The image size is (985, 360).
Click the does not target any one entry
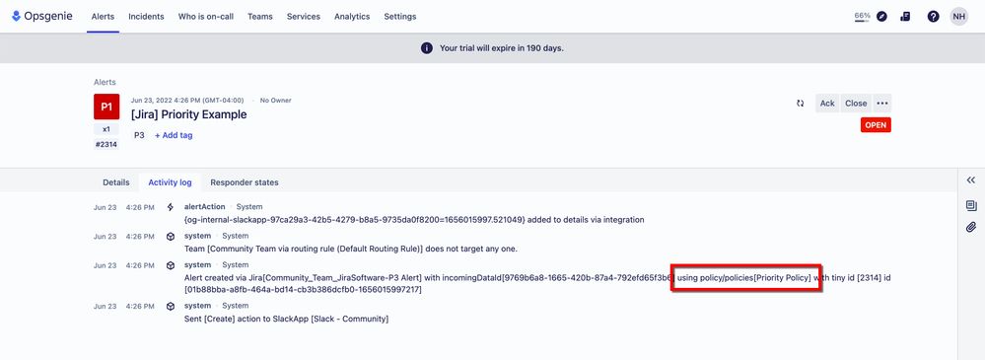(x=351, y=249)
